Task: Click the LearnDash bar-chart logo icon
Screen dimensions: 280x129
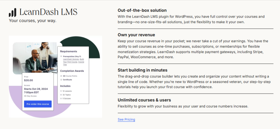Action: [13, 13]
